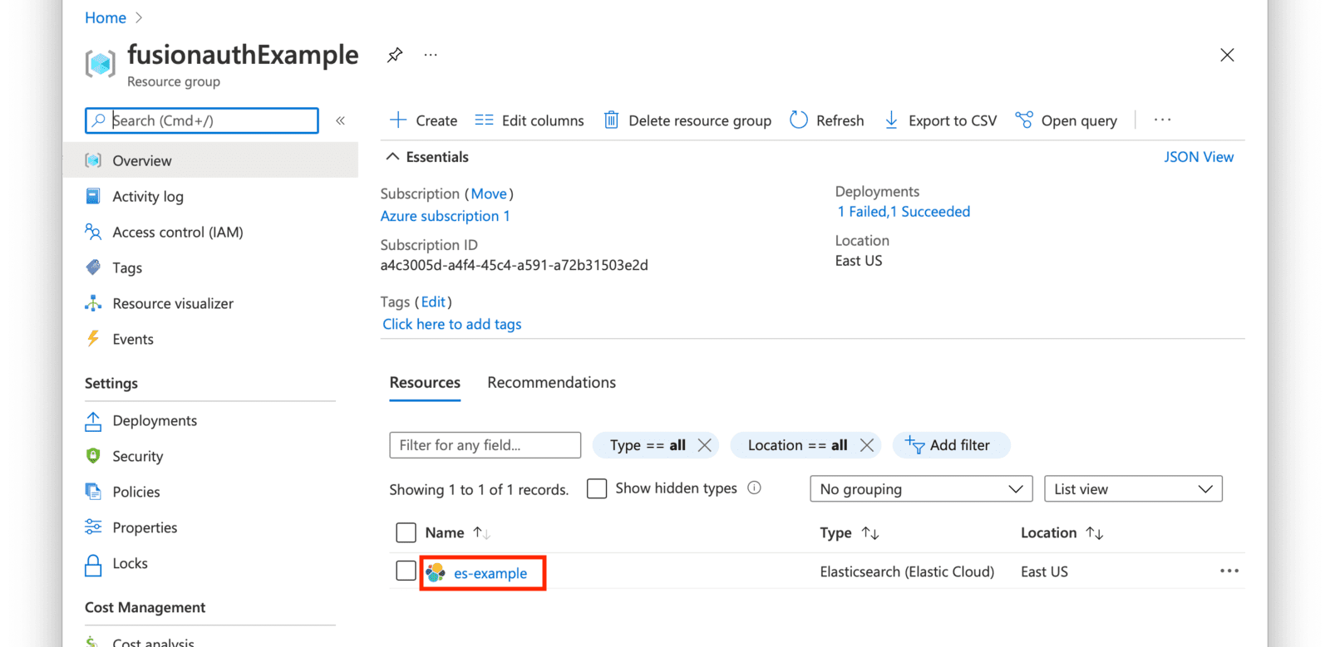Open JSON View
The height and width of the screenshot is (647, 1330).
pos(1199,157)
